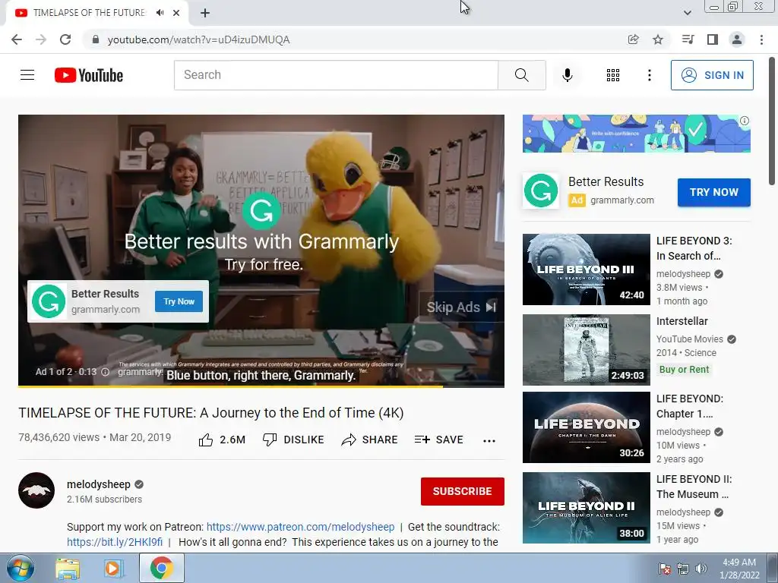Click TRY NOW in sidebar Grammarly ad

[714, 192]
